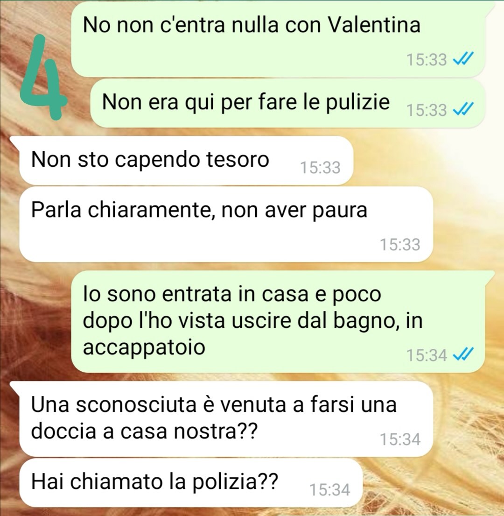Tap the 15:33 time beside 'Non sto capendo tesoro'
The image size is (504, 516).
click(320, 168)
